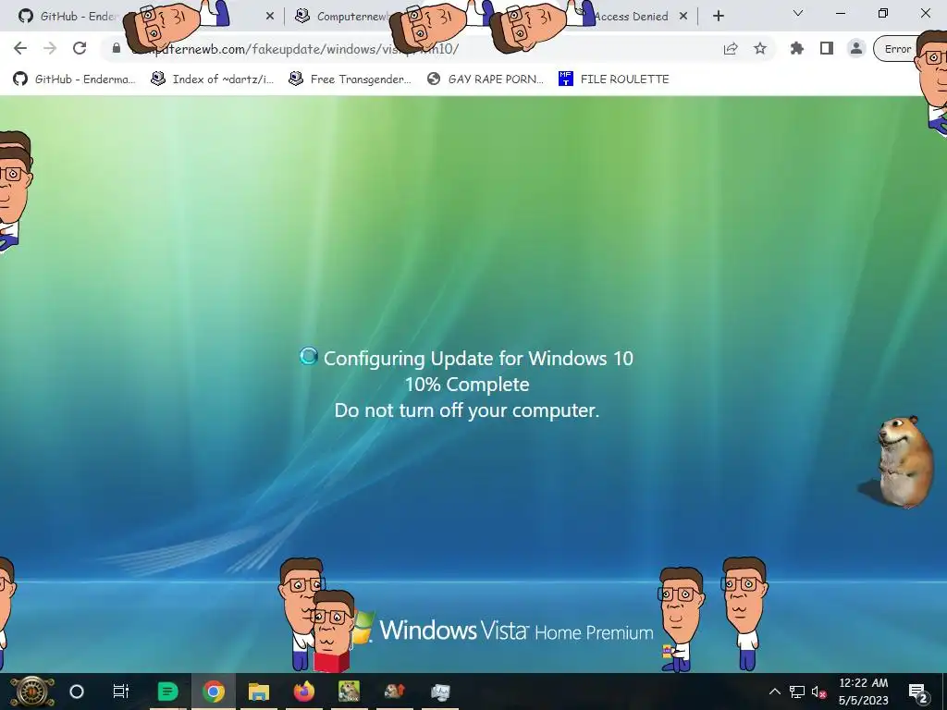This screenshot has width=947, height=710.
Task: Click 'Configuring Update for Windows 10' text
Action: point(478,358)
